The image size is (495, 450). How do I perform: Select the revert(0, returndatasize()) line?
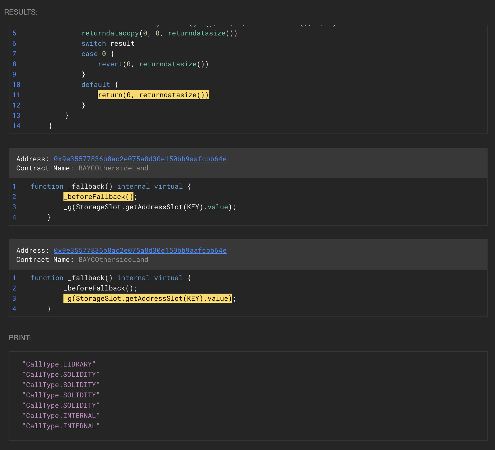coord(153,64)
